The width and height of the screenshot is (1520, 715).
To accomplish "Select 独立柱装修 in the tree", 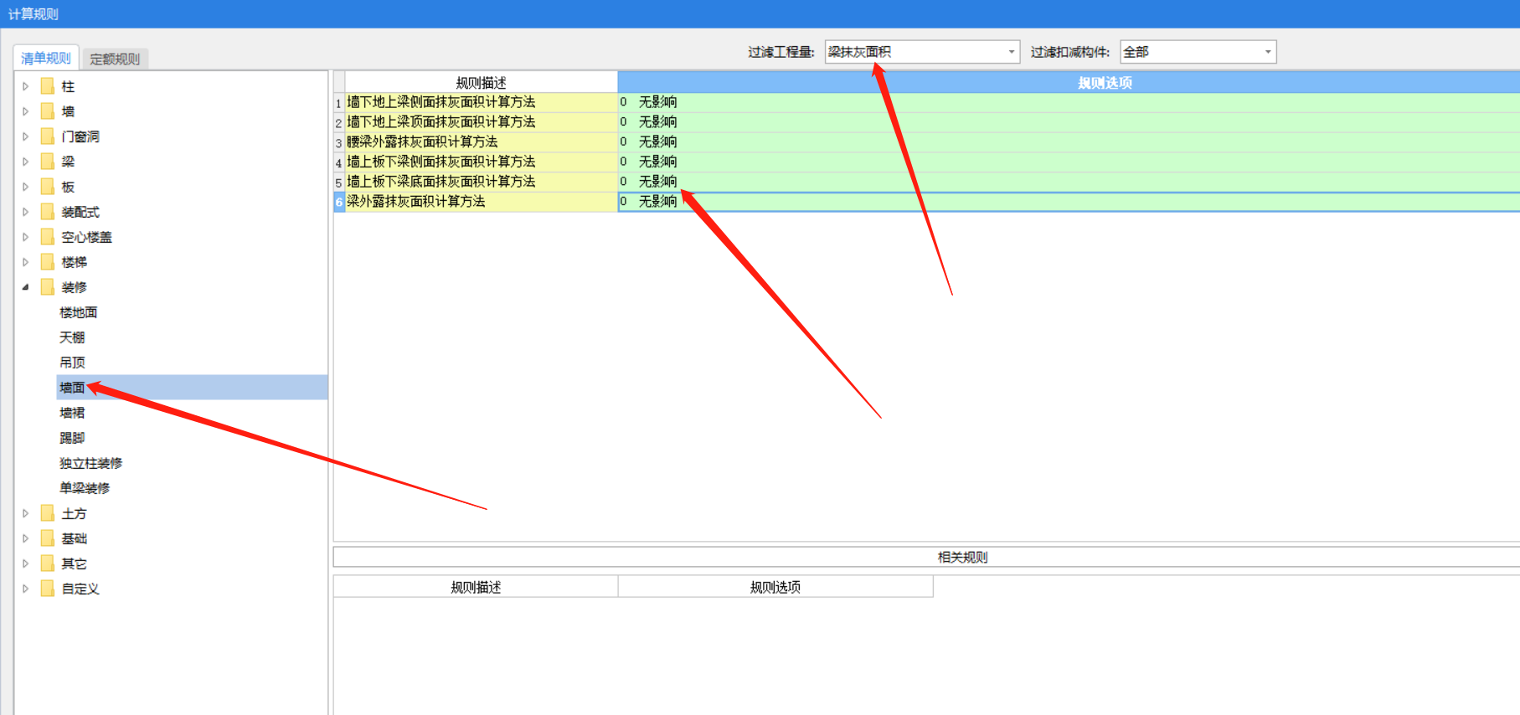I will (x=90, y=463).
